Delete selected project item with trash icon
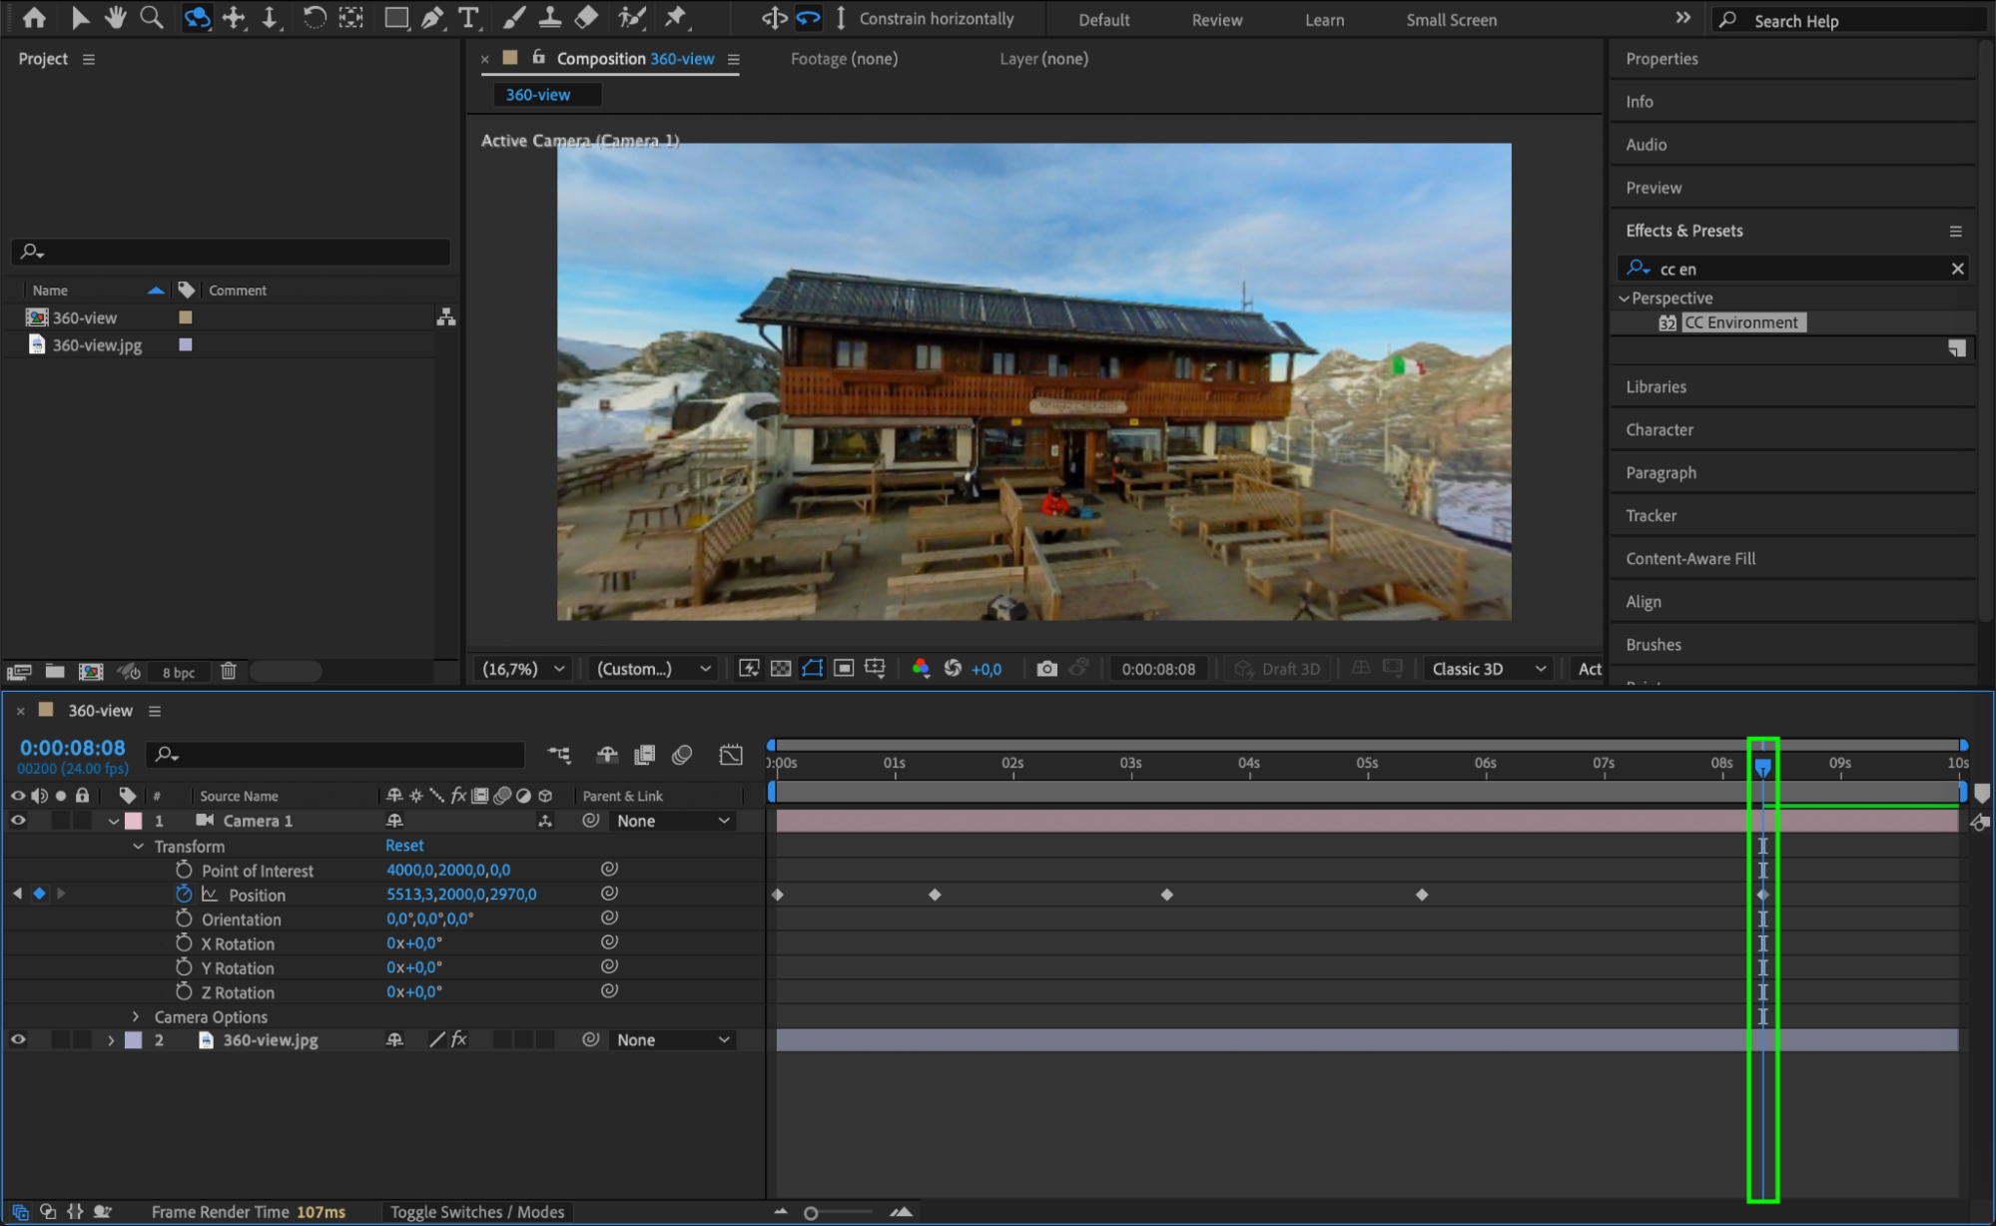Viewport: 1996px width, 1226px height. (x=229, y=671)
